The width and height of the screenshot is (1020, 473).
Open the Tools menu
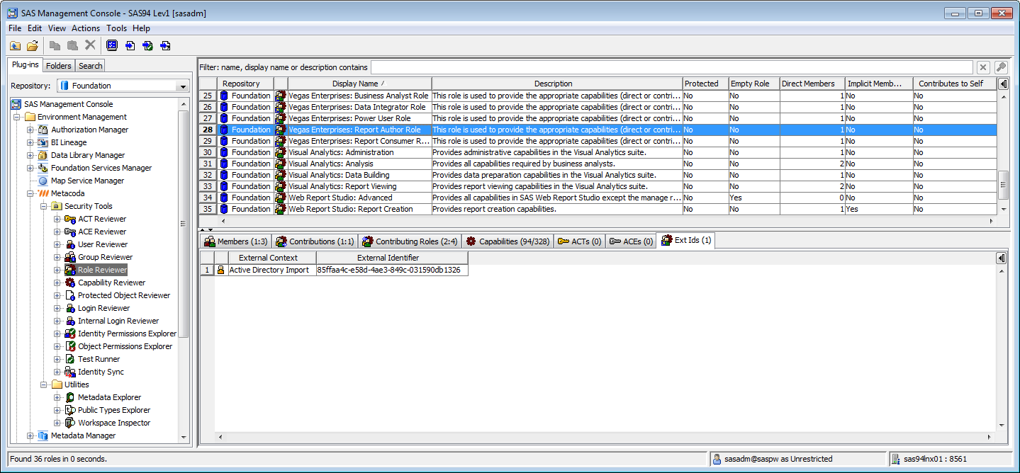(117, 28)
